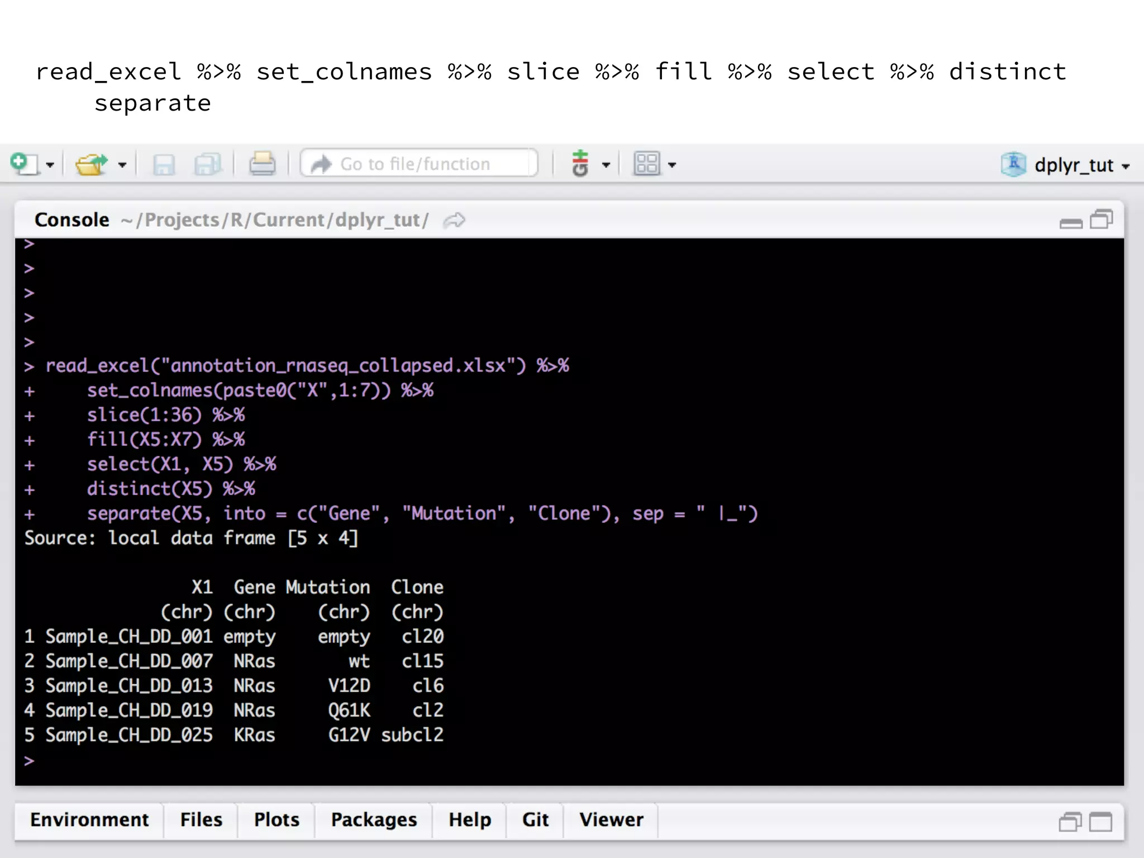Click the set_colnames(paste0("X",1:7)) command line
Viewport: 1144px width, 858px height.
coord(229,390)
